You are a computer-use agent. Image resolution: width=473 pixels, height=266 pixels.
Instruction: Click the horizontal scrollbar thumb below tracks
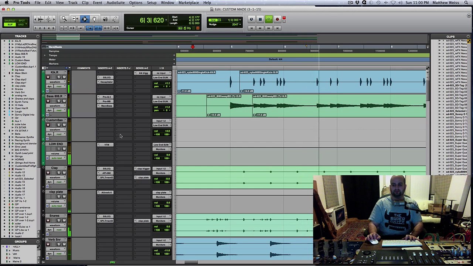pos(191,262)
